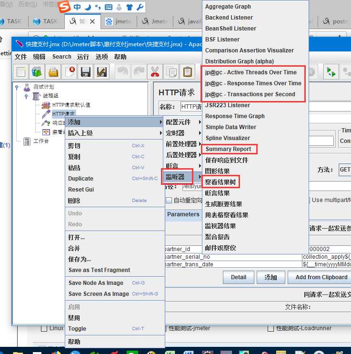
Task: Open Sogou skin shirt icon
Action: 130,7
